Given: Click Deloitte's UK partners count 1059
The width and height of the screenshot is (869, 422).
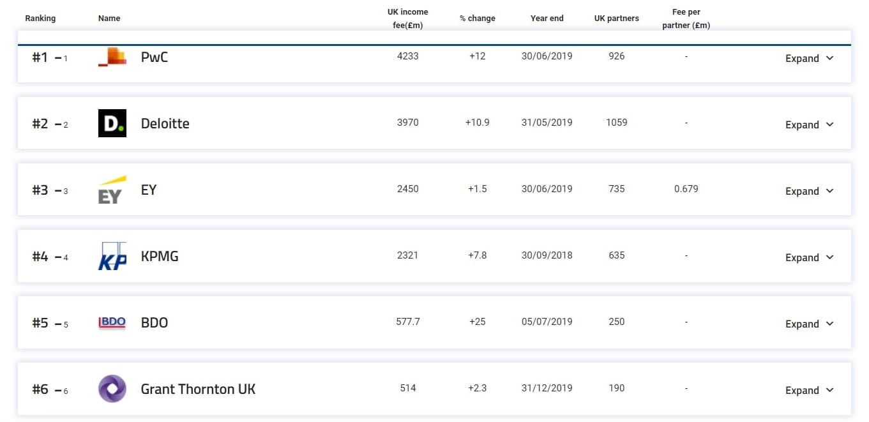Looking at the screenshot, I should (617, 122).
